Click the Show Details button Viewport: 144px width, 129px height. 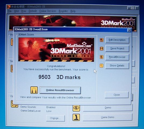(117, 66)
